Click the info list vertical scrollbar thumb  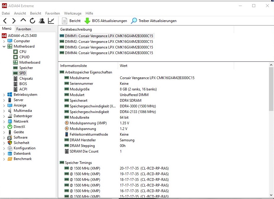pyautogui.click(x=271, y=89)
